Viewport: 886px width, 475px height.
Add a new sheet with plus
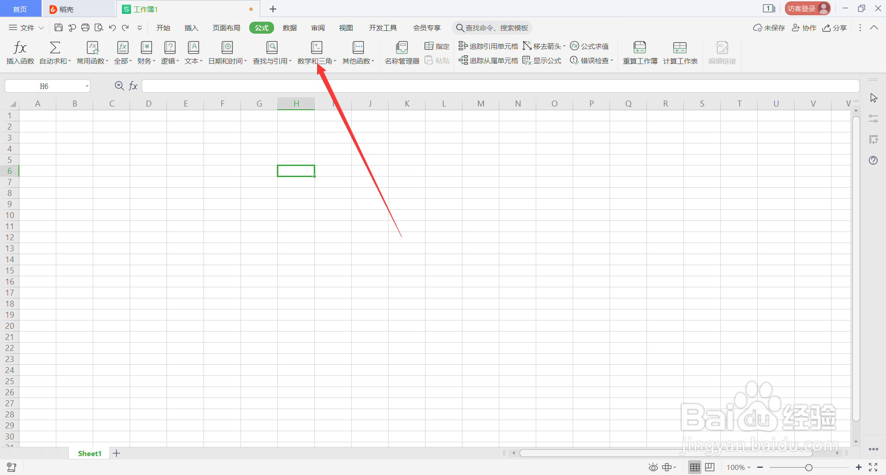point(116,453)
